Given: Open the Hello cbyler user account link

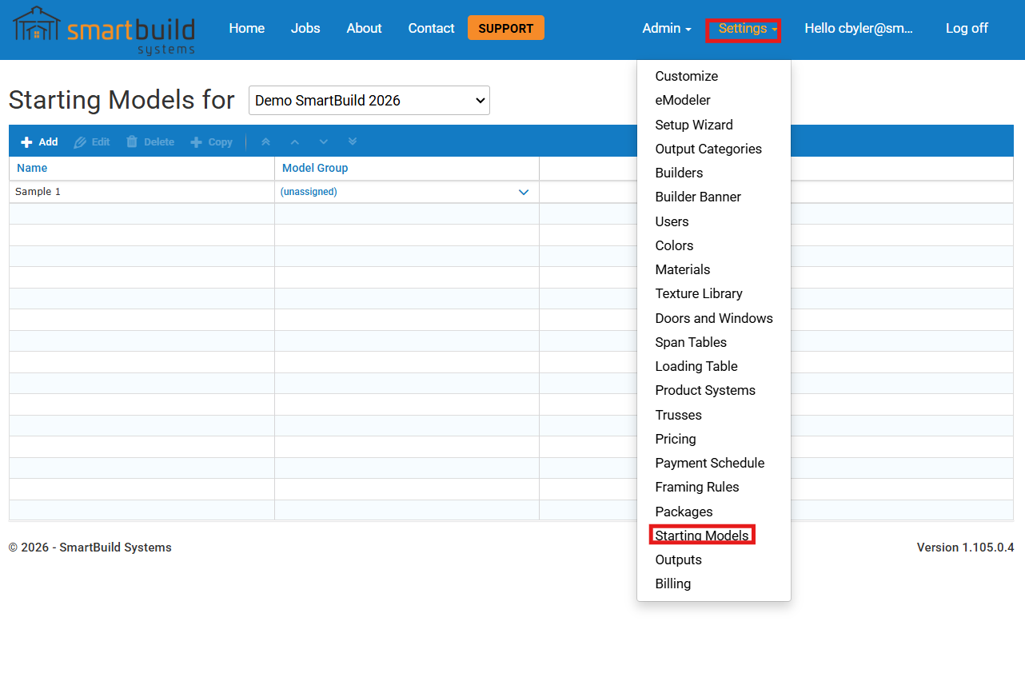Looking at the screenshot, I should pos(859,28).
